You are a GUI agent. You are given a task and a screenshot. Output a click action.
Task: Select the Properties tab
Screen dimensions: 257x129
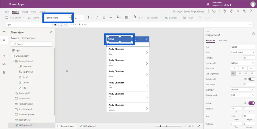(x=210, y=40)
